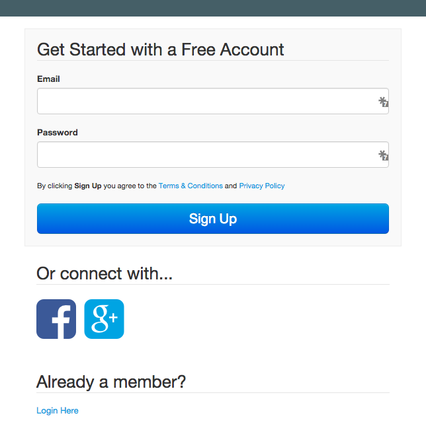The image size is (426, 432).
Task: Click the "Get Started with a Free Account" heading
Action: click(x=161, y=50)
